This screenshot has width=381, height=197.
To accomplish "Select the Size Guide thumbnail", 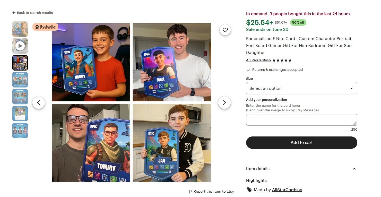I will (x=20, y=131).
